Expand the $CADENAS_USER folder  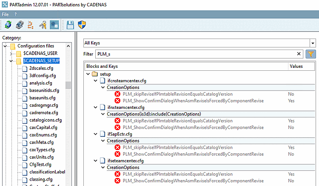(11, 53)
